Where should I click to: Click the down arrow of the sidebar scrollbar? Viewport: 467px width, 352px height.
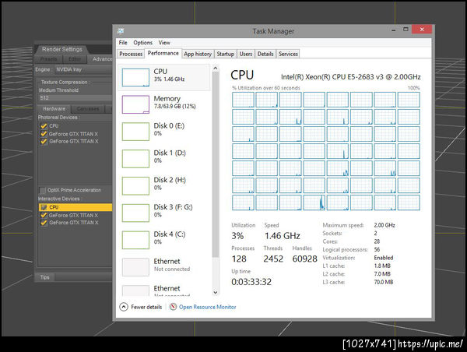[216, 292]
